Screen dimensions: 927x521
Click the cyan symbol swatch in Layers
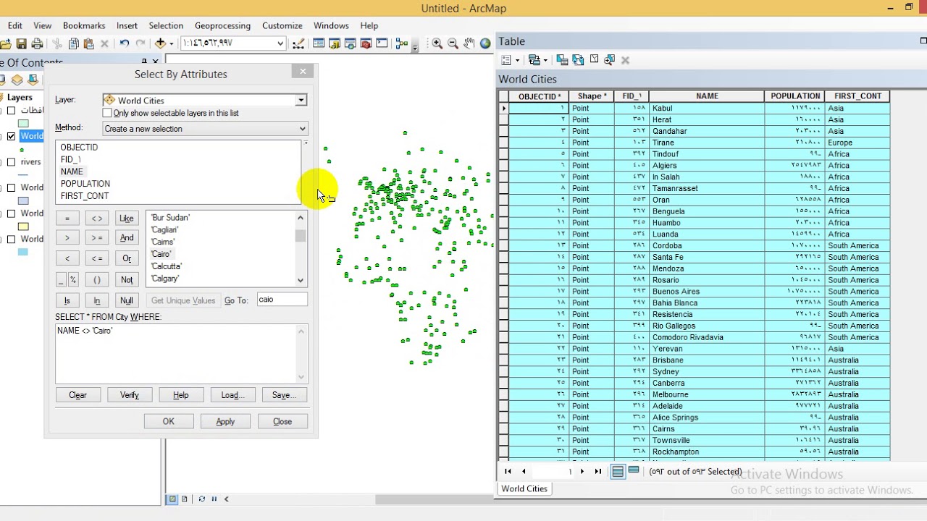tap(23, 252)
